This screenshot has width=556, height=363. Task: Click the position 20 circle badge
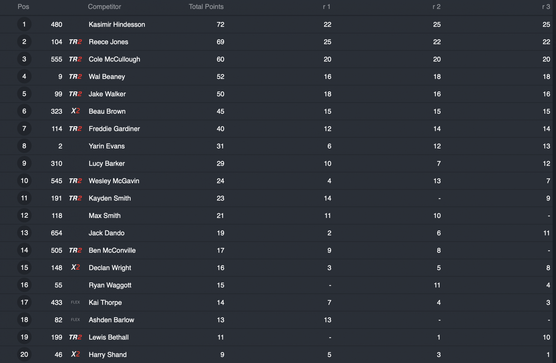click(x=24, y=354)
